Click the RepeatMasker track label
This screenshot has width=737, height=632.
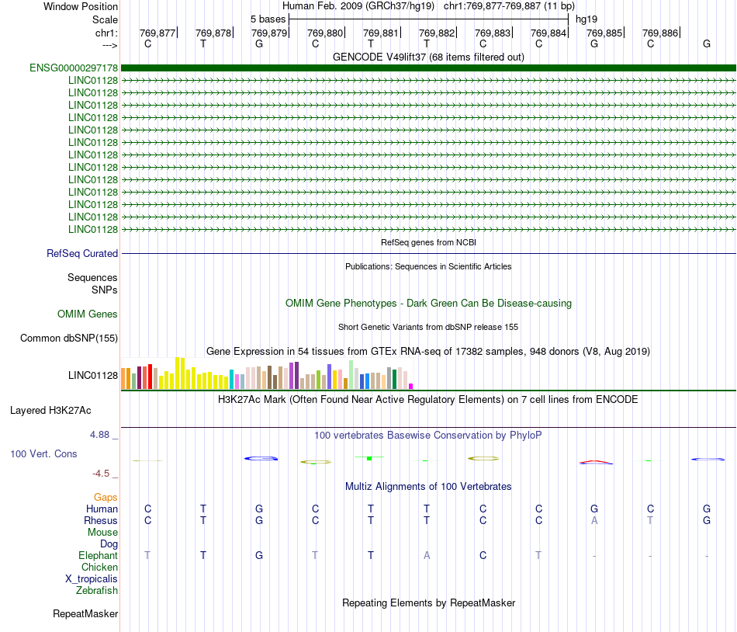click(x=85, y=613)
